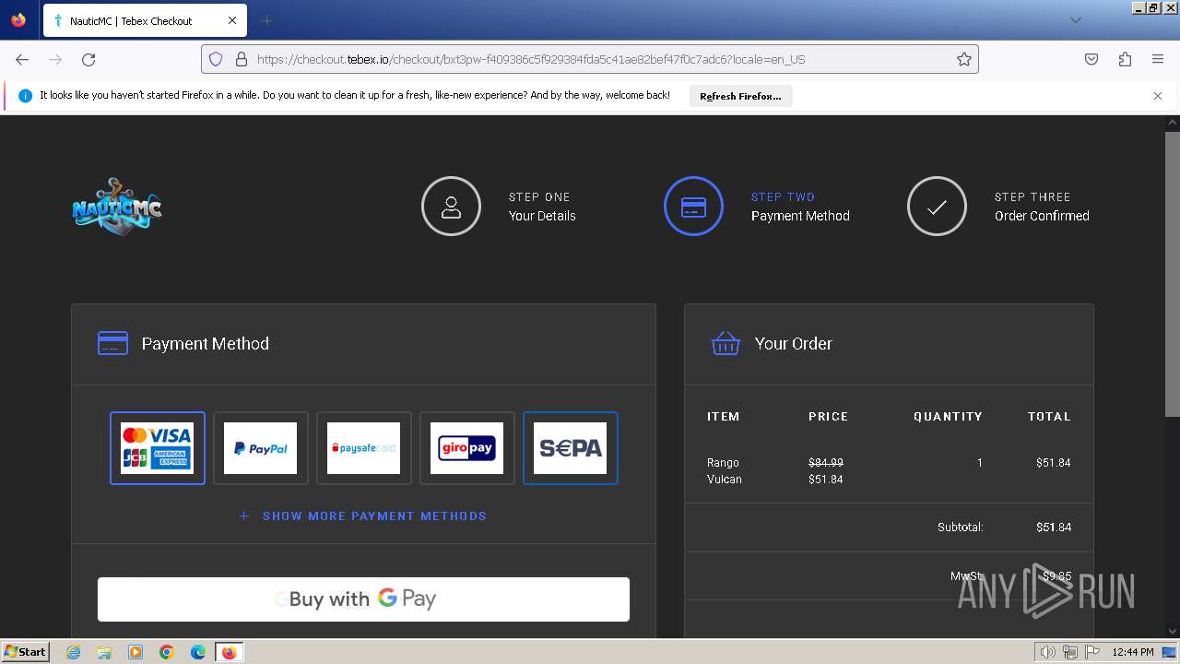Image resolution: width=1180 pixels, height=664 pixels.
Task: Click Step Two payment card icon
Action: tap(693, 206)
